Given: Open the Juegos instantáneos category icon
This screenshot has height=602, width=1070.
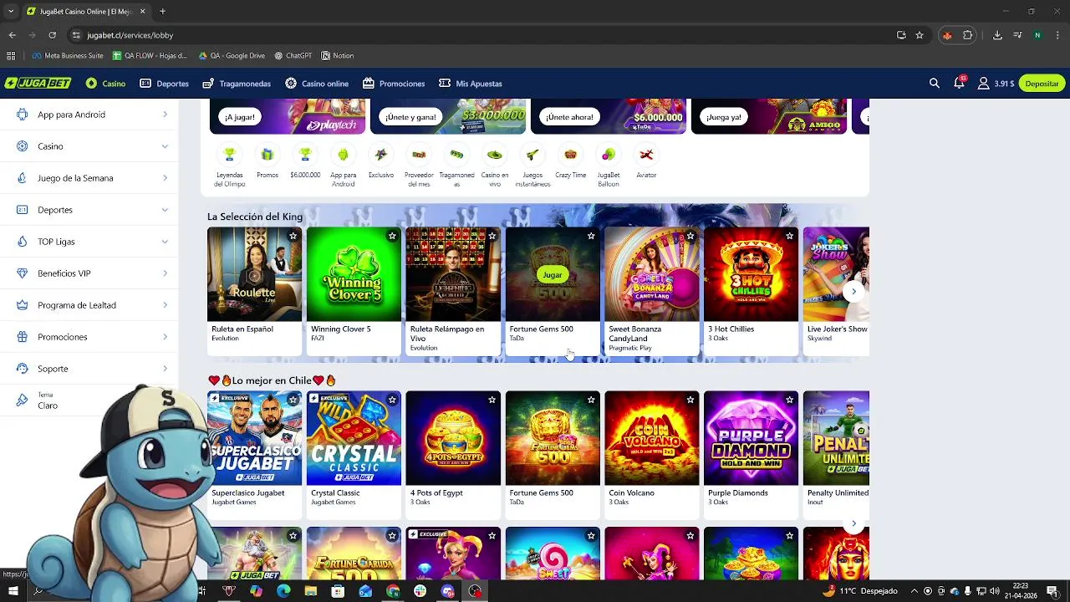Looking at the screenshot, I should tap(532, 155).
